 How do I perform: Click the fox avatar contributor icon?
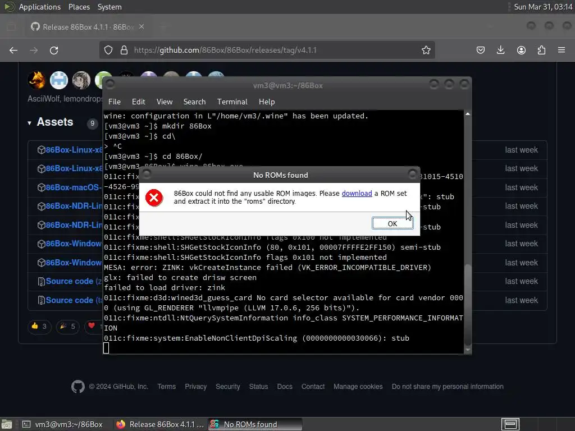click(36, 80)
